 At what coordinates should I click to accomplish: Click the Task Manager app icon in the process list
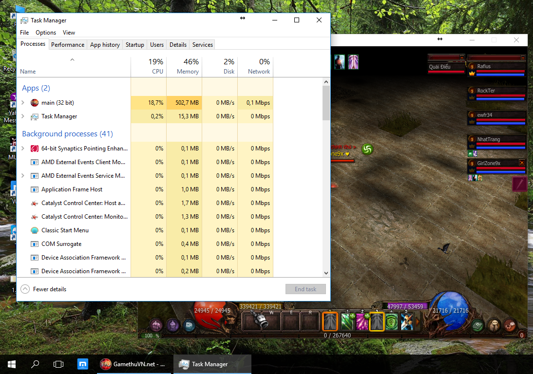(35, 116)
